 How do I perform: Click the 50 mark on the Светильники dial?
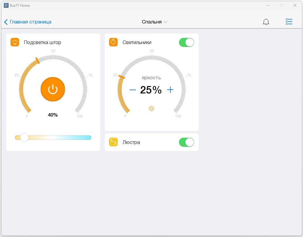click(x=152, y=51)
